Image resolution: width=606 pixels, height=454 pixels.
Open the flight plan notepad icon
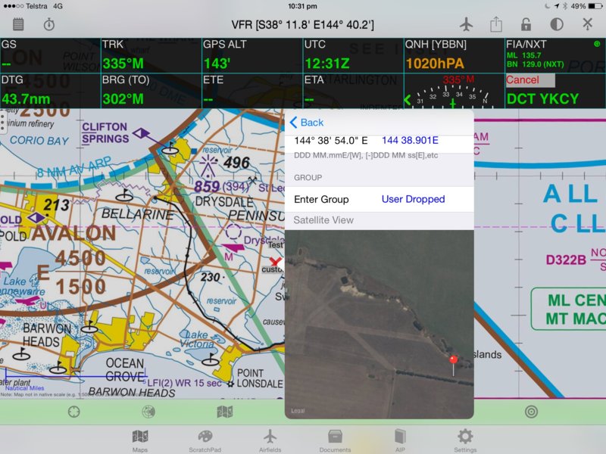(18, 25)
